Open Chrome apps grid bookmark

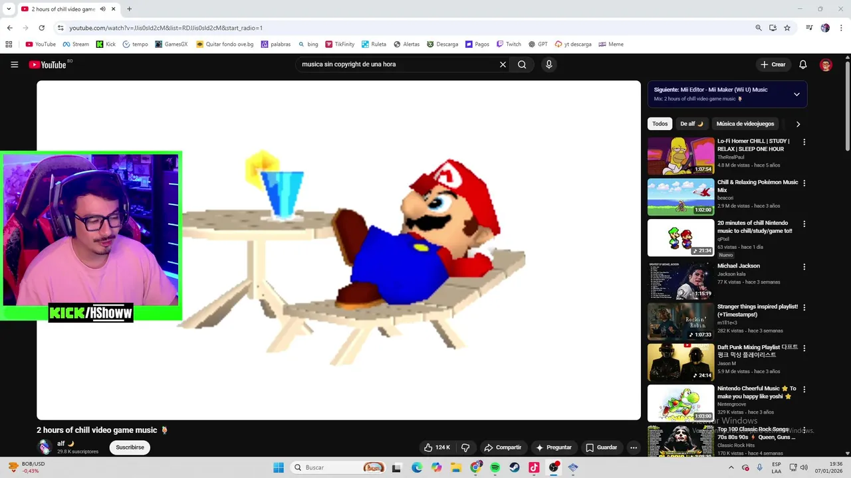tap(9, 44)
